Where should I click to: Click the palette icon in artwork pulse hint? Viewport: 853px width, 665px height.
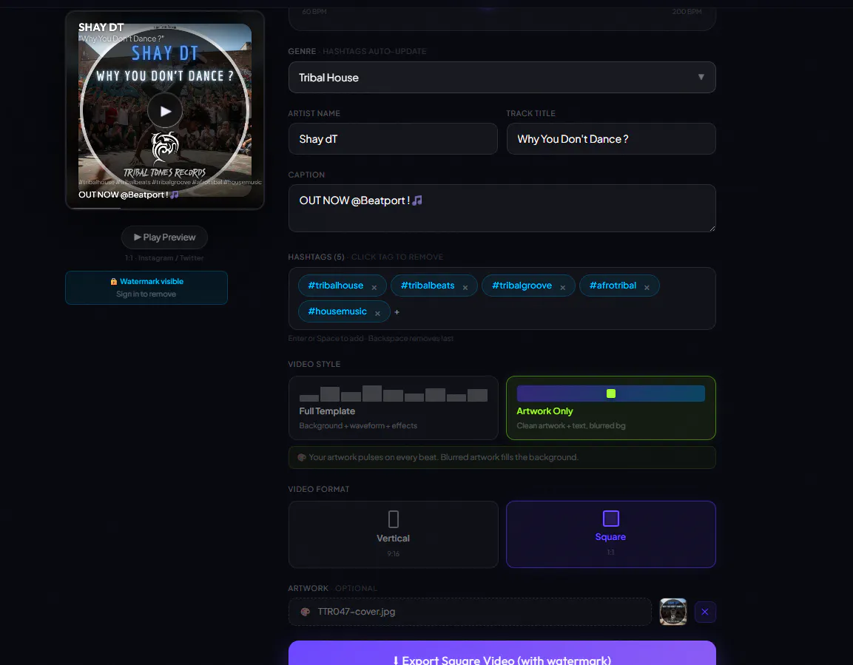[x=301, y=457]
